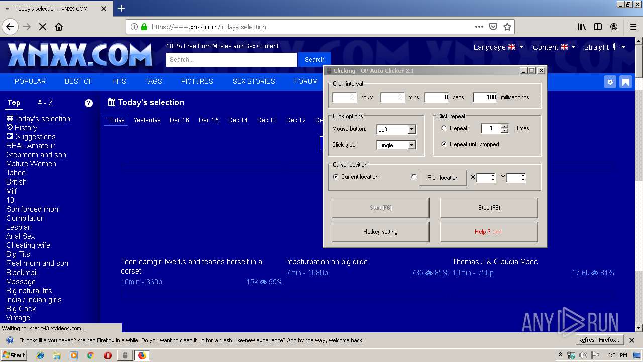The image size is (643, 362).
Task: Select the radio button beside Pick location
Action: tap(414, 177)
